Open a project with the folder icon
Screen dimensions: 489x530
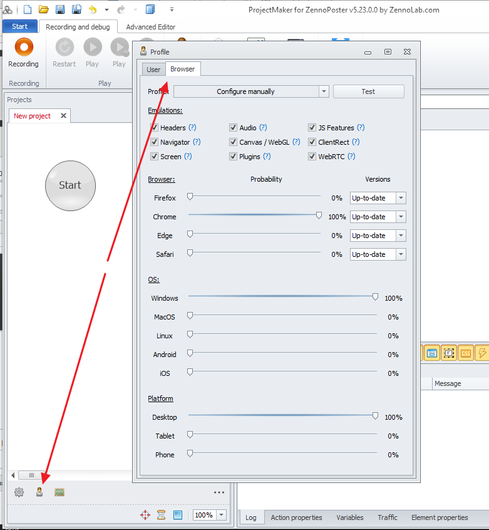tap(44, 9)
